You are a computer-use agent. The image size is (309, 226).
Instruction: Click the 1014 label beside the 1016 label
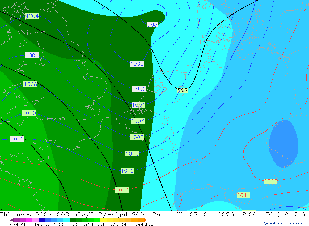pyautogui.click(x=243, y=195)
